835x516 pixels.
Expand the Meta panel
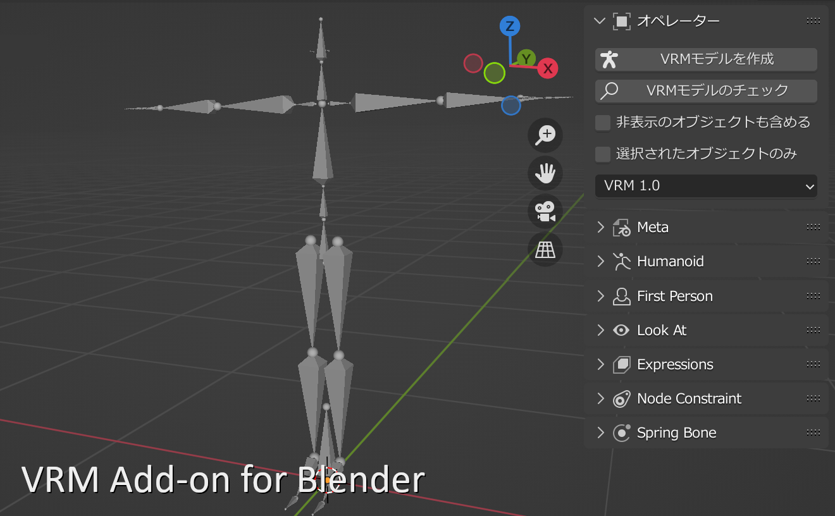pyautogui.click(x=601, y=228)
